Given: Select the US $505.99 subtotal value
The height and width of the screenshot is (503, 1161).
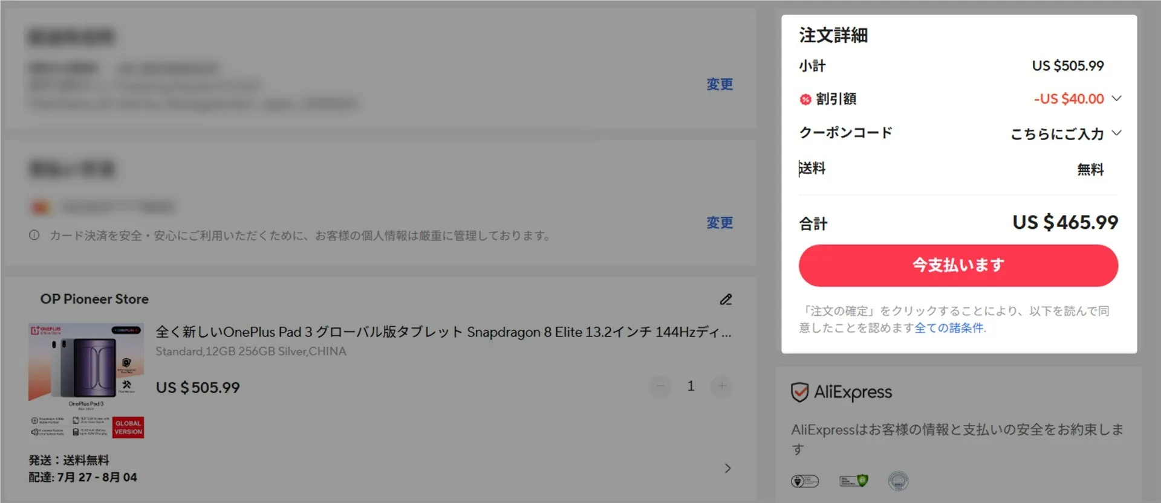Looking at the screenshot, I should pos(1068,66).
